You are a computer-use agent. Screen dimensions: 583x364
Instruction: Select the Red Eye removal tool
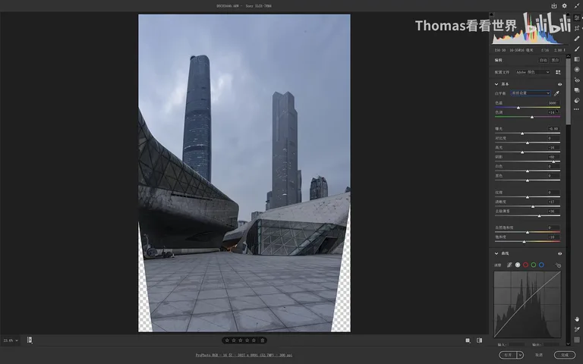click(x=577, y=80)
